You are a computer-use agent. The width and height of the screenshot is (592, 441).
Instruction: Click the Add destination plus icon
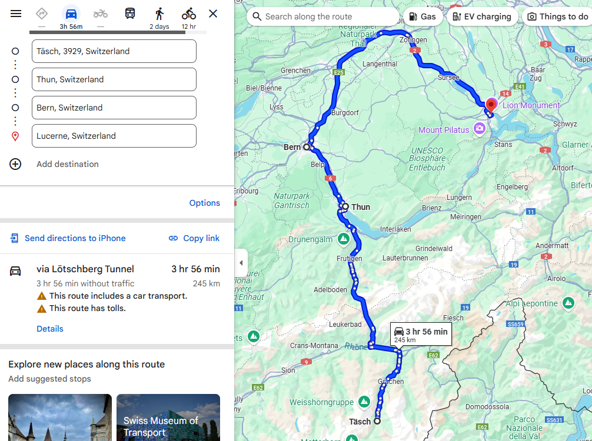click(15, 164)
